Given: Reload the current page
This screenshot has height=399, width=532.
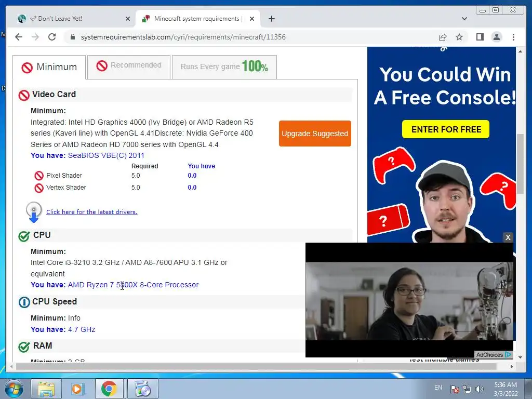Looking at the screenshot, I should (52, 37).
